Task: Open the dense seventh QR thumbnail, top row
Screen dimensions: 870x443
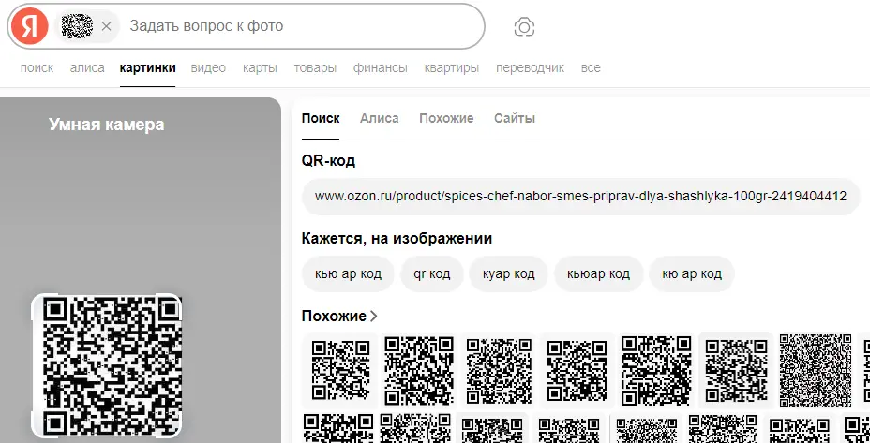Action: click(x=815, y=370)
